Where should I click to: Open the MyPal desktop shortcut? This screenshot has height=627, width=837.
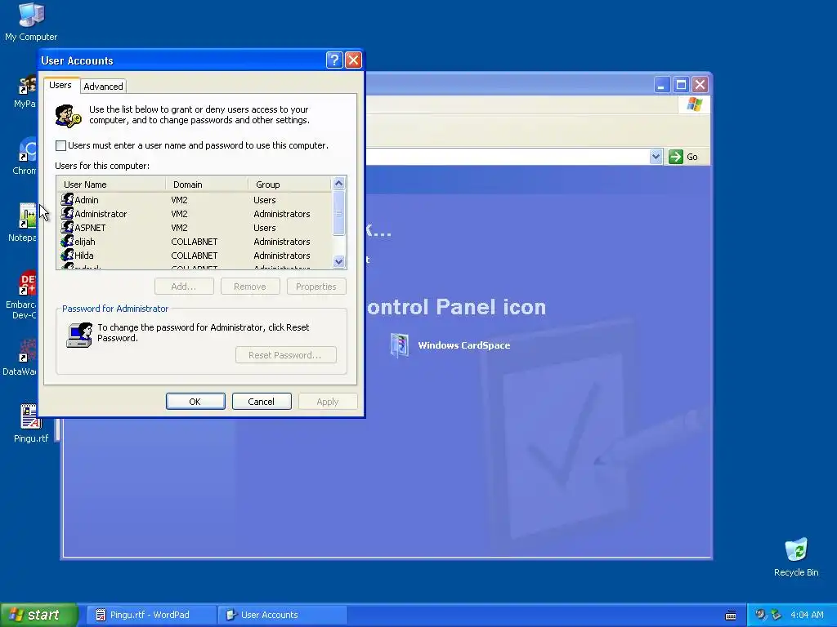point(27,84)
